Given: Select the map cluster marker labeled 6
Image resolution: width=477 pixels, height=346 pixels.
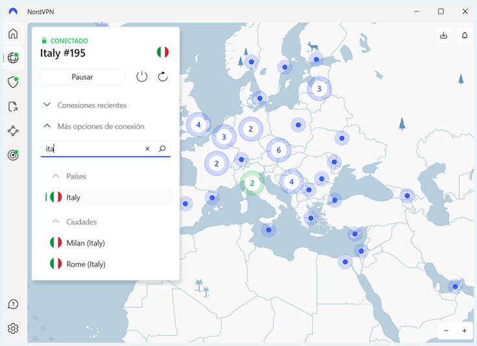Looking at the screenshot, I should pyautogui.click(x=278, y=150).
